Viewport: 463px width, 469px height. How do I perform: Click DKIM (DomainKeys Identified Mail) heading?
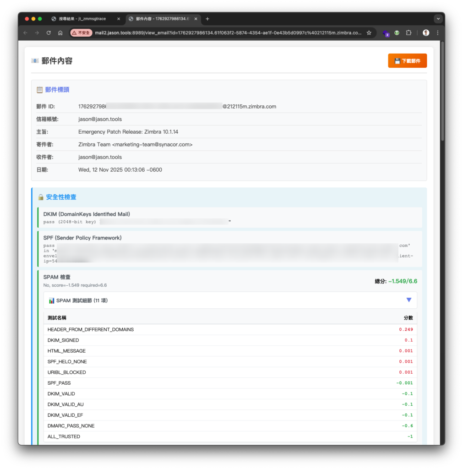pos(87,214)
